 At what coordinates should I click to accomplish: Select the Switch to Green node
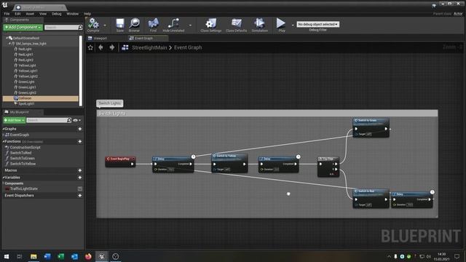[x=371, y=127]
